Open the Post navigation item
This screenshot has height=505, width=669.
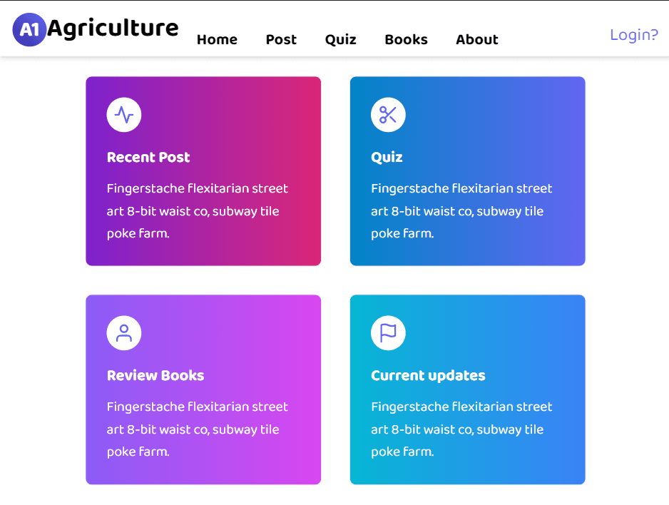[x=281, y=40]
